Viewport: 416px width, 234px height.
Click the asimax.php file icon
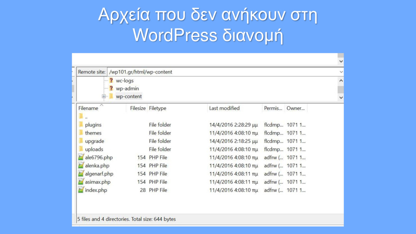[81, 182]
